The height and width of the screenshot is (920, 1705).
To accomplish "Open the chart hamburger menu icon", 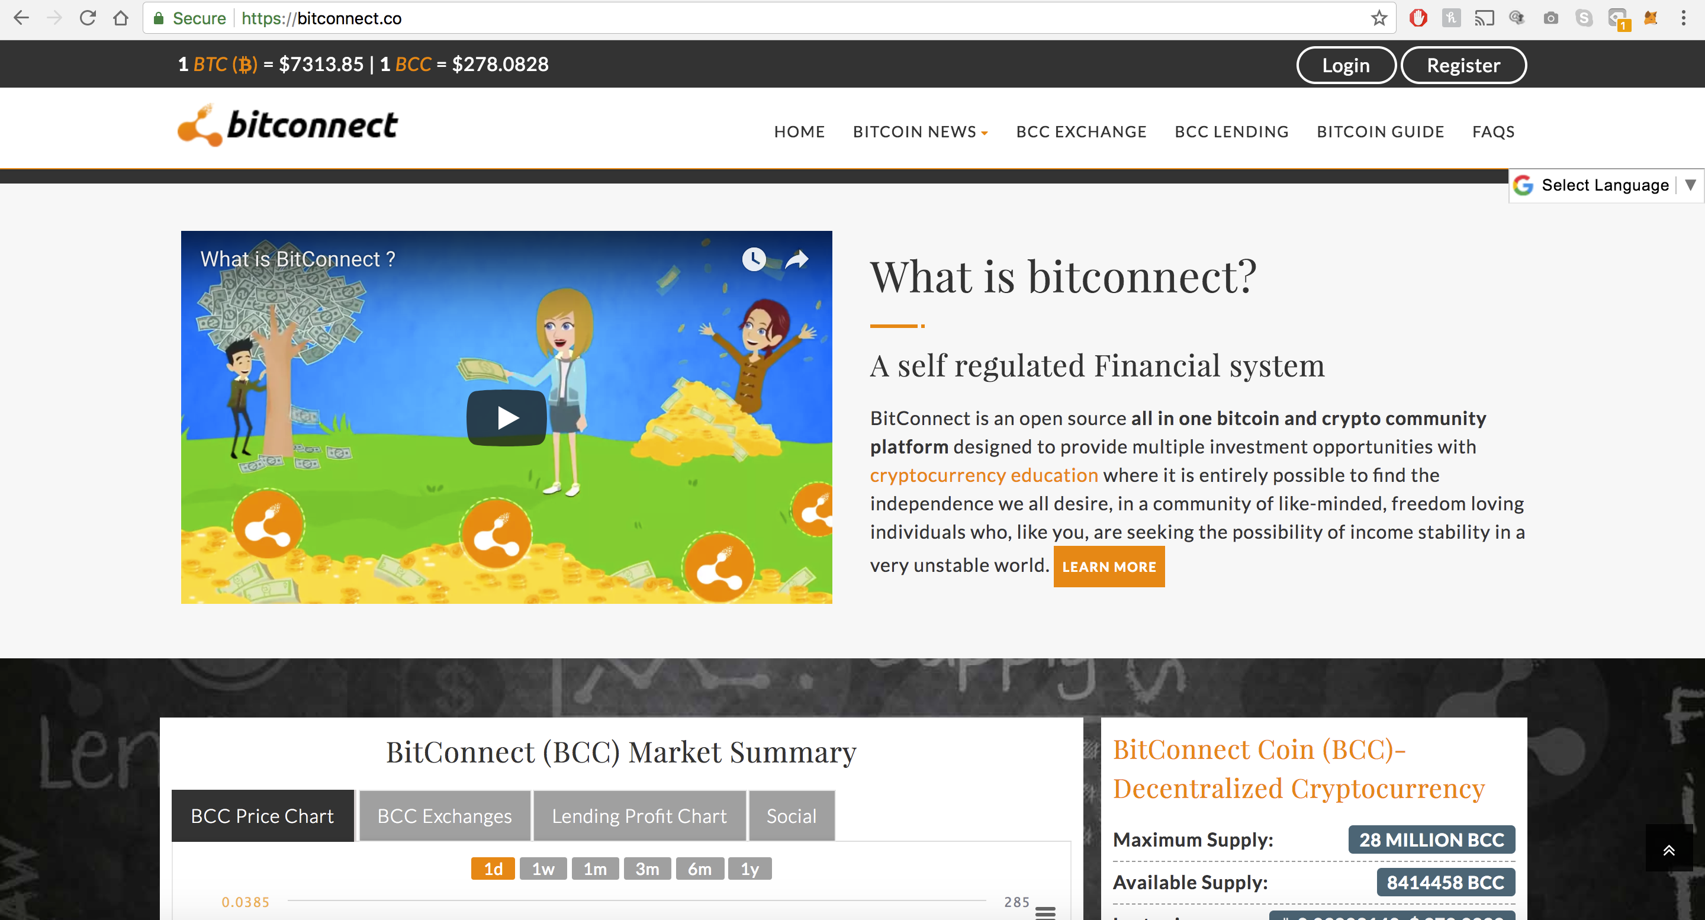I will pos(1045,912).
